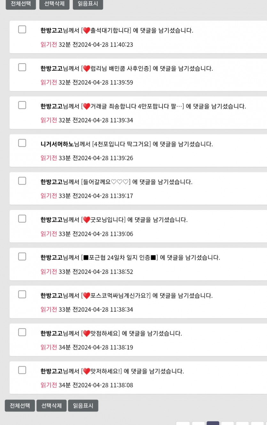Screen dimensions: 267x425
Task: Tick the checkbox for 포스코먹싸님계신가요? notification
Action: tap(22, 294)
